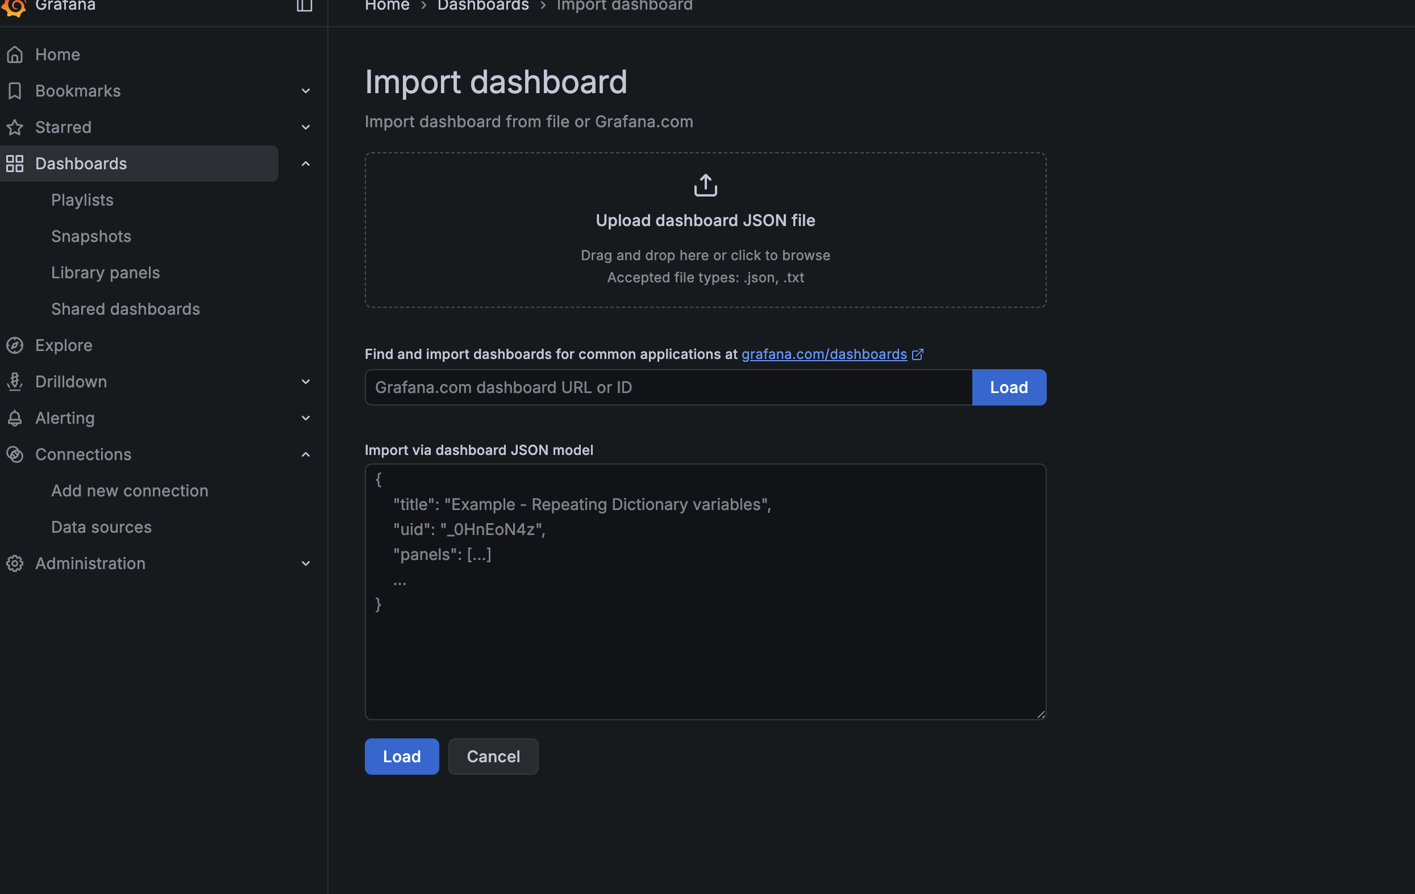Expand the Administration section chevron
The height and width of the screenshot is (894, 1415).
pyautogui.click(x=306, y=563)
